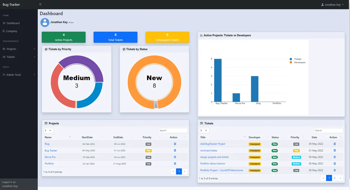Open Portfolio Project - CountOff Metronome link

222,170
